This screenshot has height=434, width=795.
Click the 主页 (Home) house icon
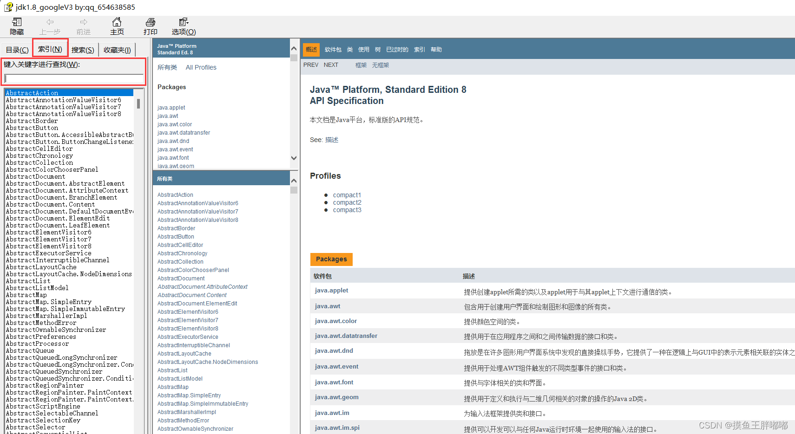point(117,22)
